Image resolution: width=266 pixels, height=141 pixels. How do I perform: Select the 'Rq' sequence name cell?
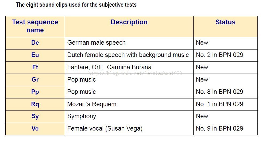tap(35, 104)
